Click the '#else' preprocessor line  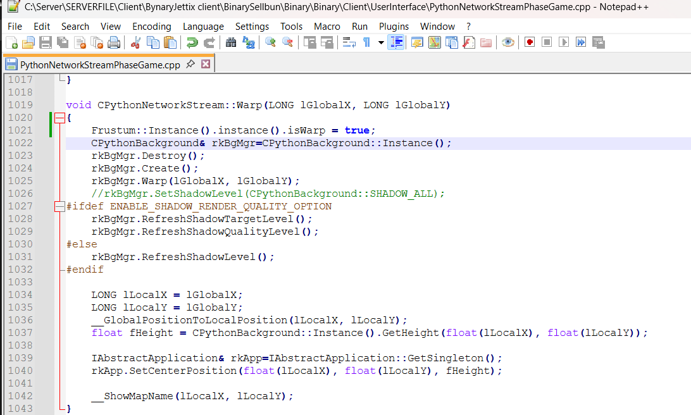point(82,244)
